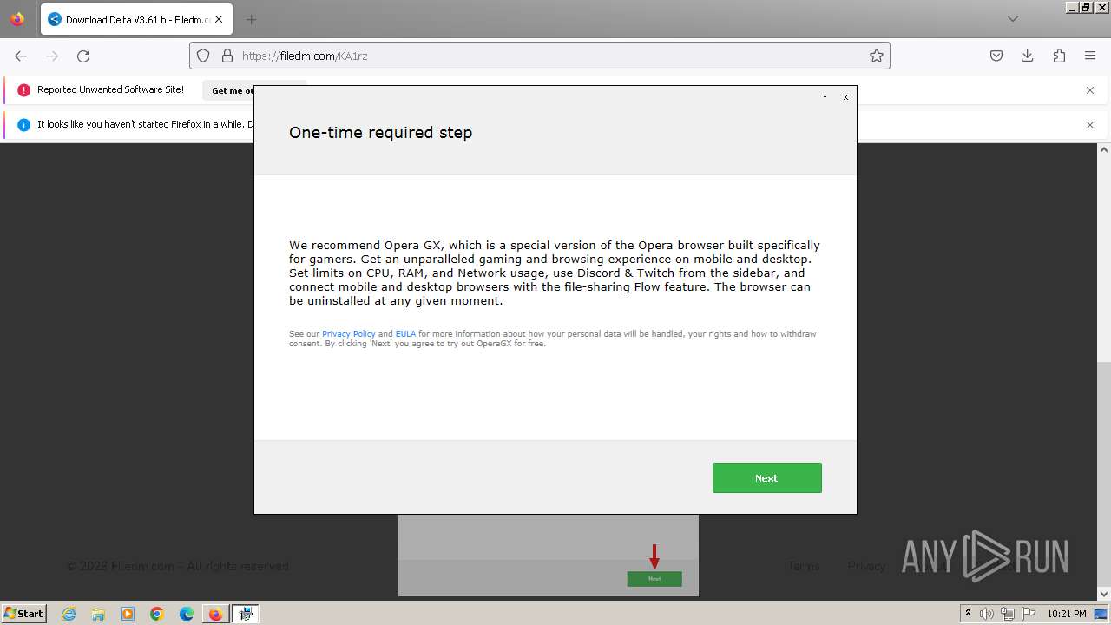Open File Explorer from the taskbar
The height and width of the screenshot is (625, 1111).
98,614
